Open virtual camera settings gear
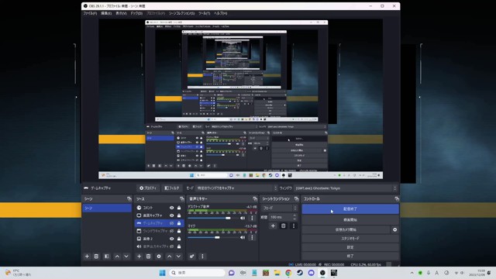The image size is (496, 279). tap(394, 229)
